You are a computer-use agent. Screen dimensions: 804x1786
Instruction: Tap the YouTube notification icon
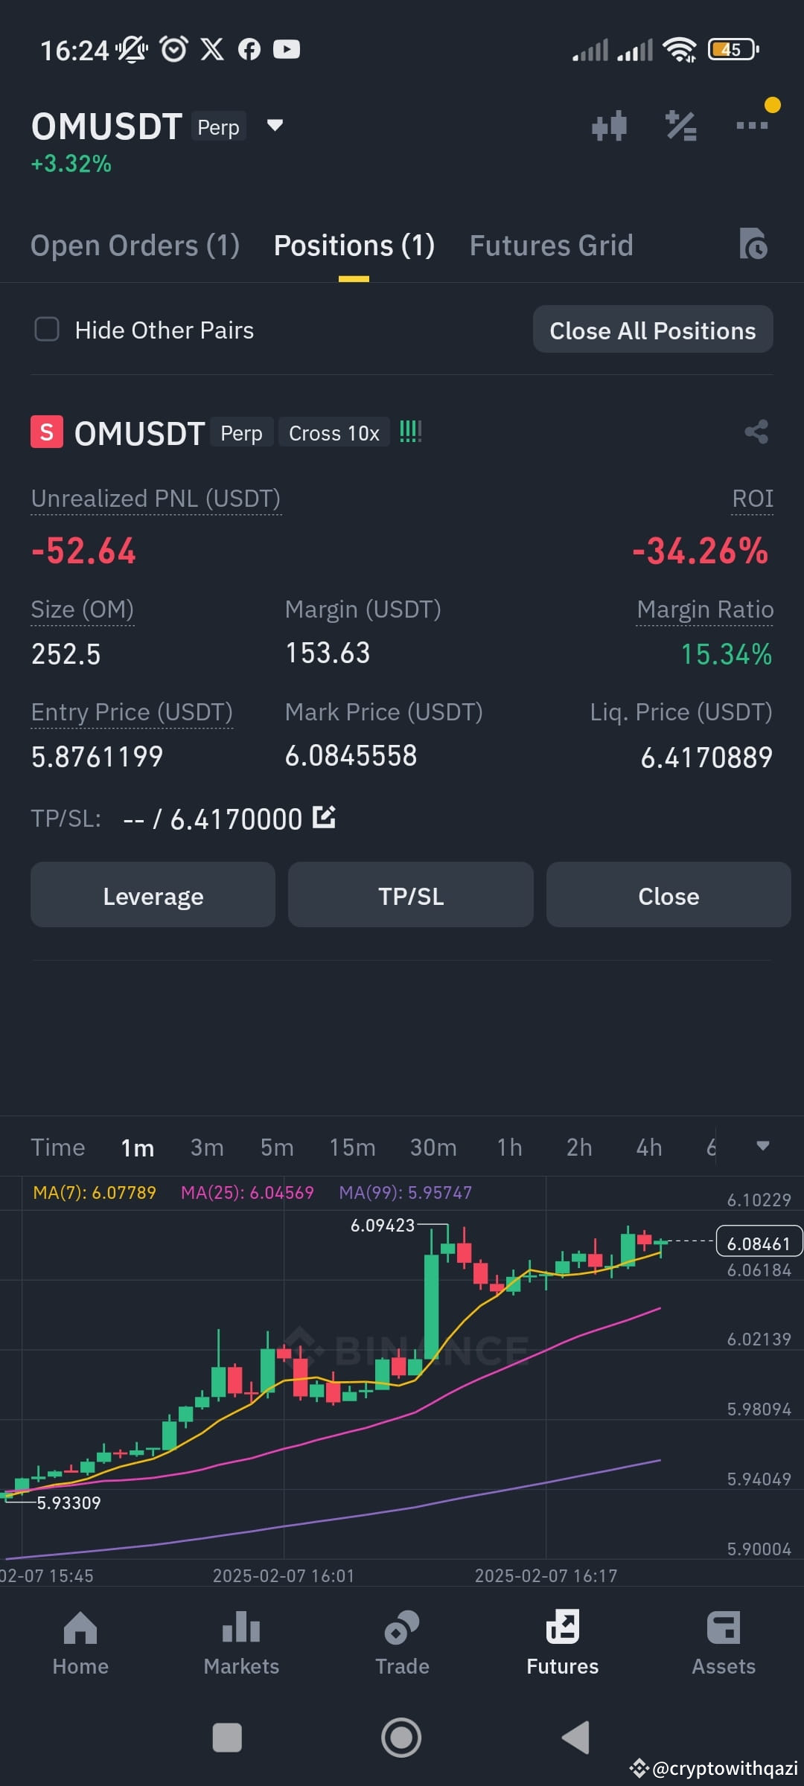287,50
